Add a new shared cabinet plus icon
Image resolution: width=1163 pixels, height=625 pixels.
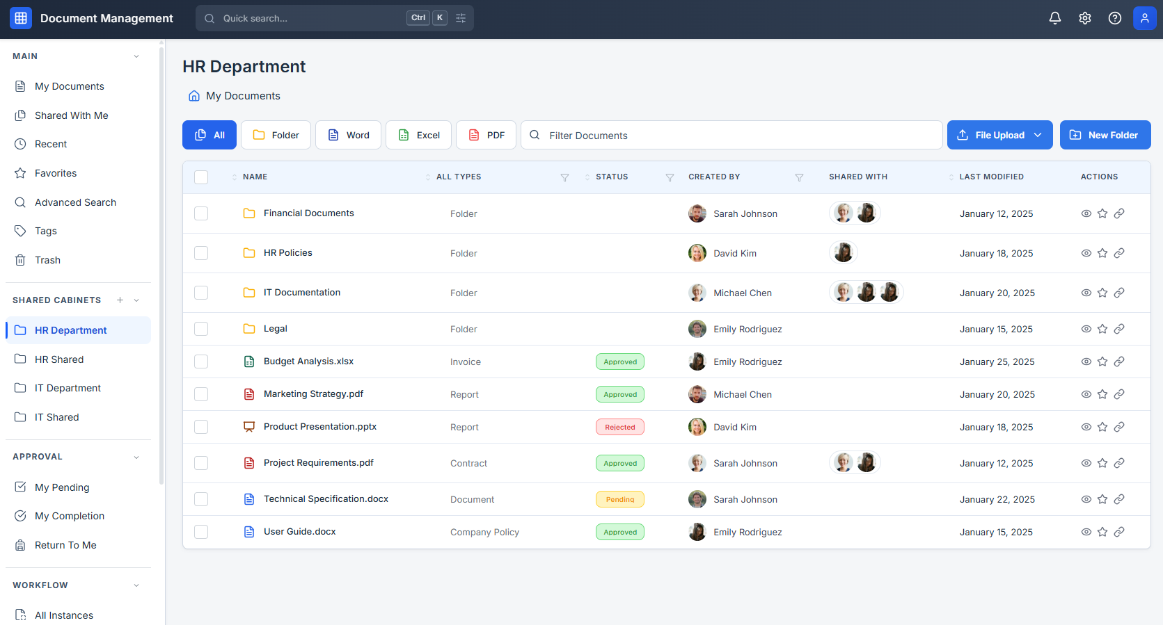click(120, 300)
